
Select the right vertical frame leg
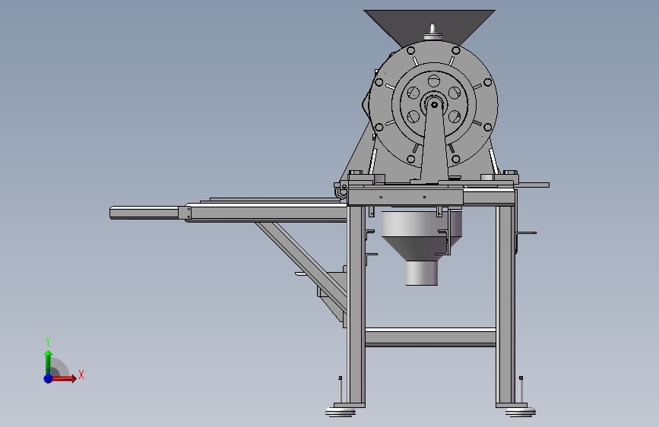coord(505,305)
